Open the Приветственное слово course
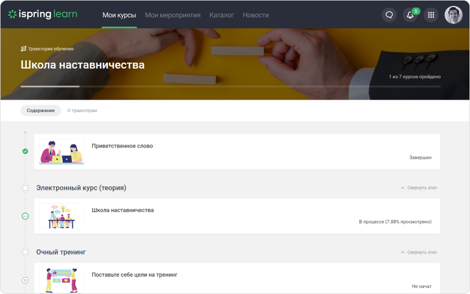The height and width of the screenshot is (294, 470). (123, 146)
